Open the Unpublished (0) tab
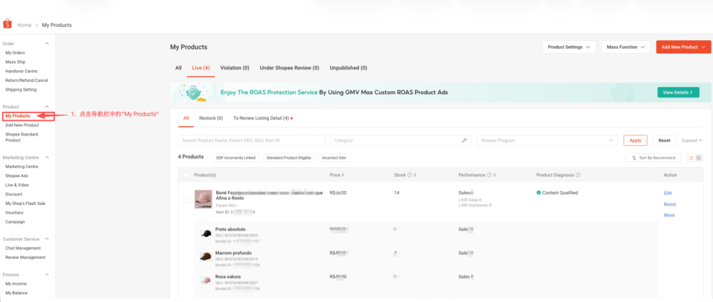Image resolution: width=713 pixels, height=302 pixels. coord(348,68)
